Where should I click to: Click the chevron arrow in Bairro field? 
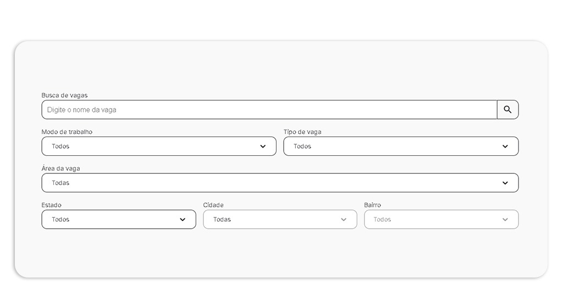pos(505,219)
